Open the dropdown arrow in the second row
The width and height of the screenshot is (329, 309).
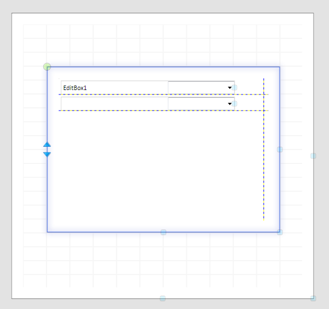pos(230,104)
